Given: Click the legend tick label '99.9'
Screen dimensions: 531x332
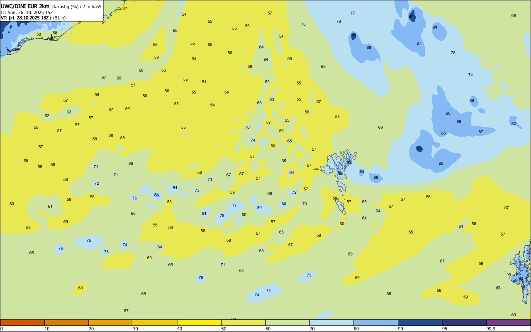Looking at the screenshot, I should pos(491,329).
